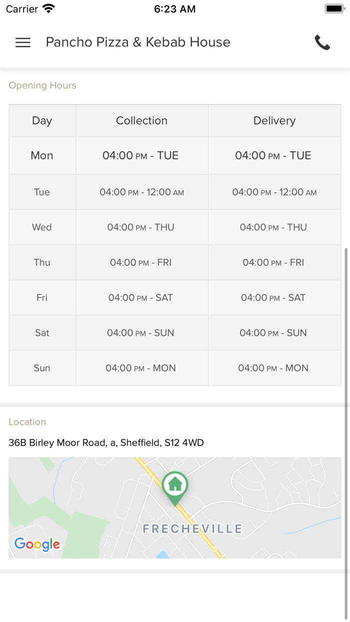Open the hamburger menu
The width and height of the screenshot is (350, 622).
(x=23, y=42)
